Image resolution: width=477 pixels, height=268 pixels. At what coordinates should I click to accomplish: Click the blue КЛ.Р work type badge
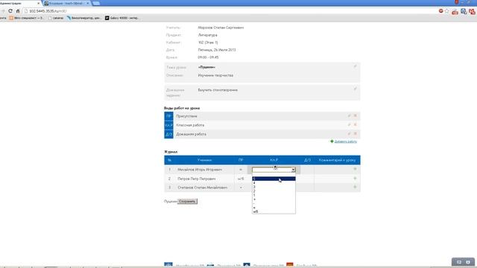[169, 125]
